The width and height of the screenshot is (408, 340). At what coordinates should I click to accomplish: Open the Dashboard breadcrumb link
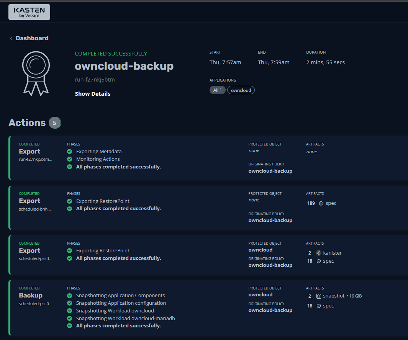(x=32, y=38)
